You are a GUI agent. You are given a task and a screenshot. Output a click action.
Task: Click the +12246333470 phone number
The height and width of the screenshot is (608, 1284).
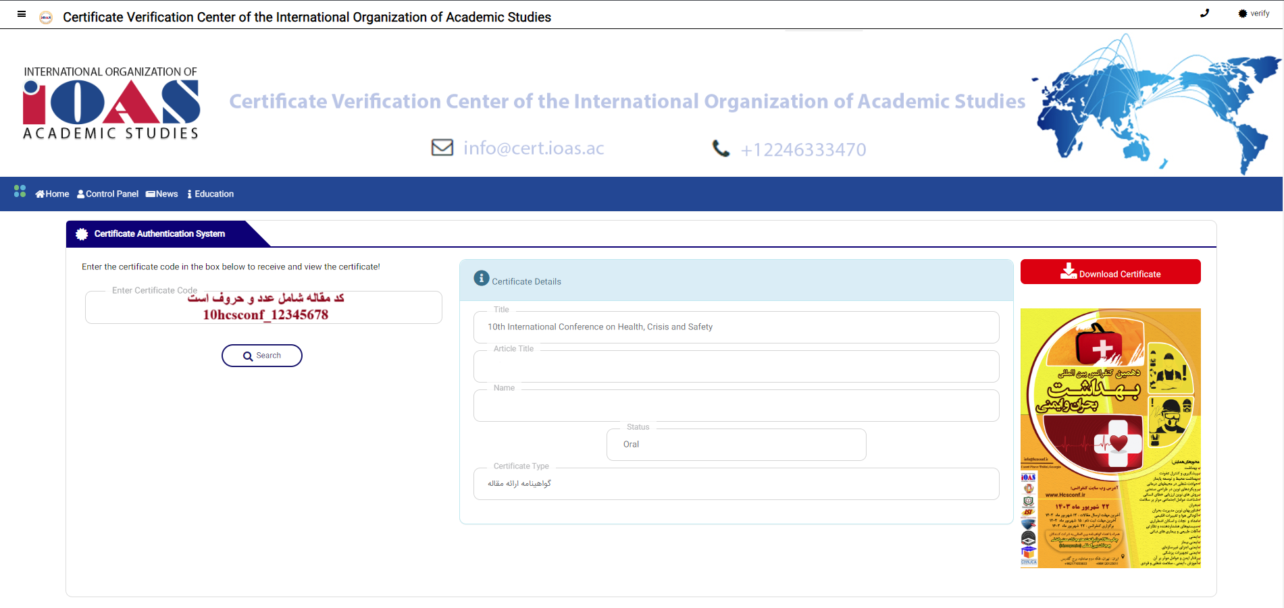click(803, 149)
